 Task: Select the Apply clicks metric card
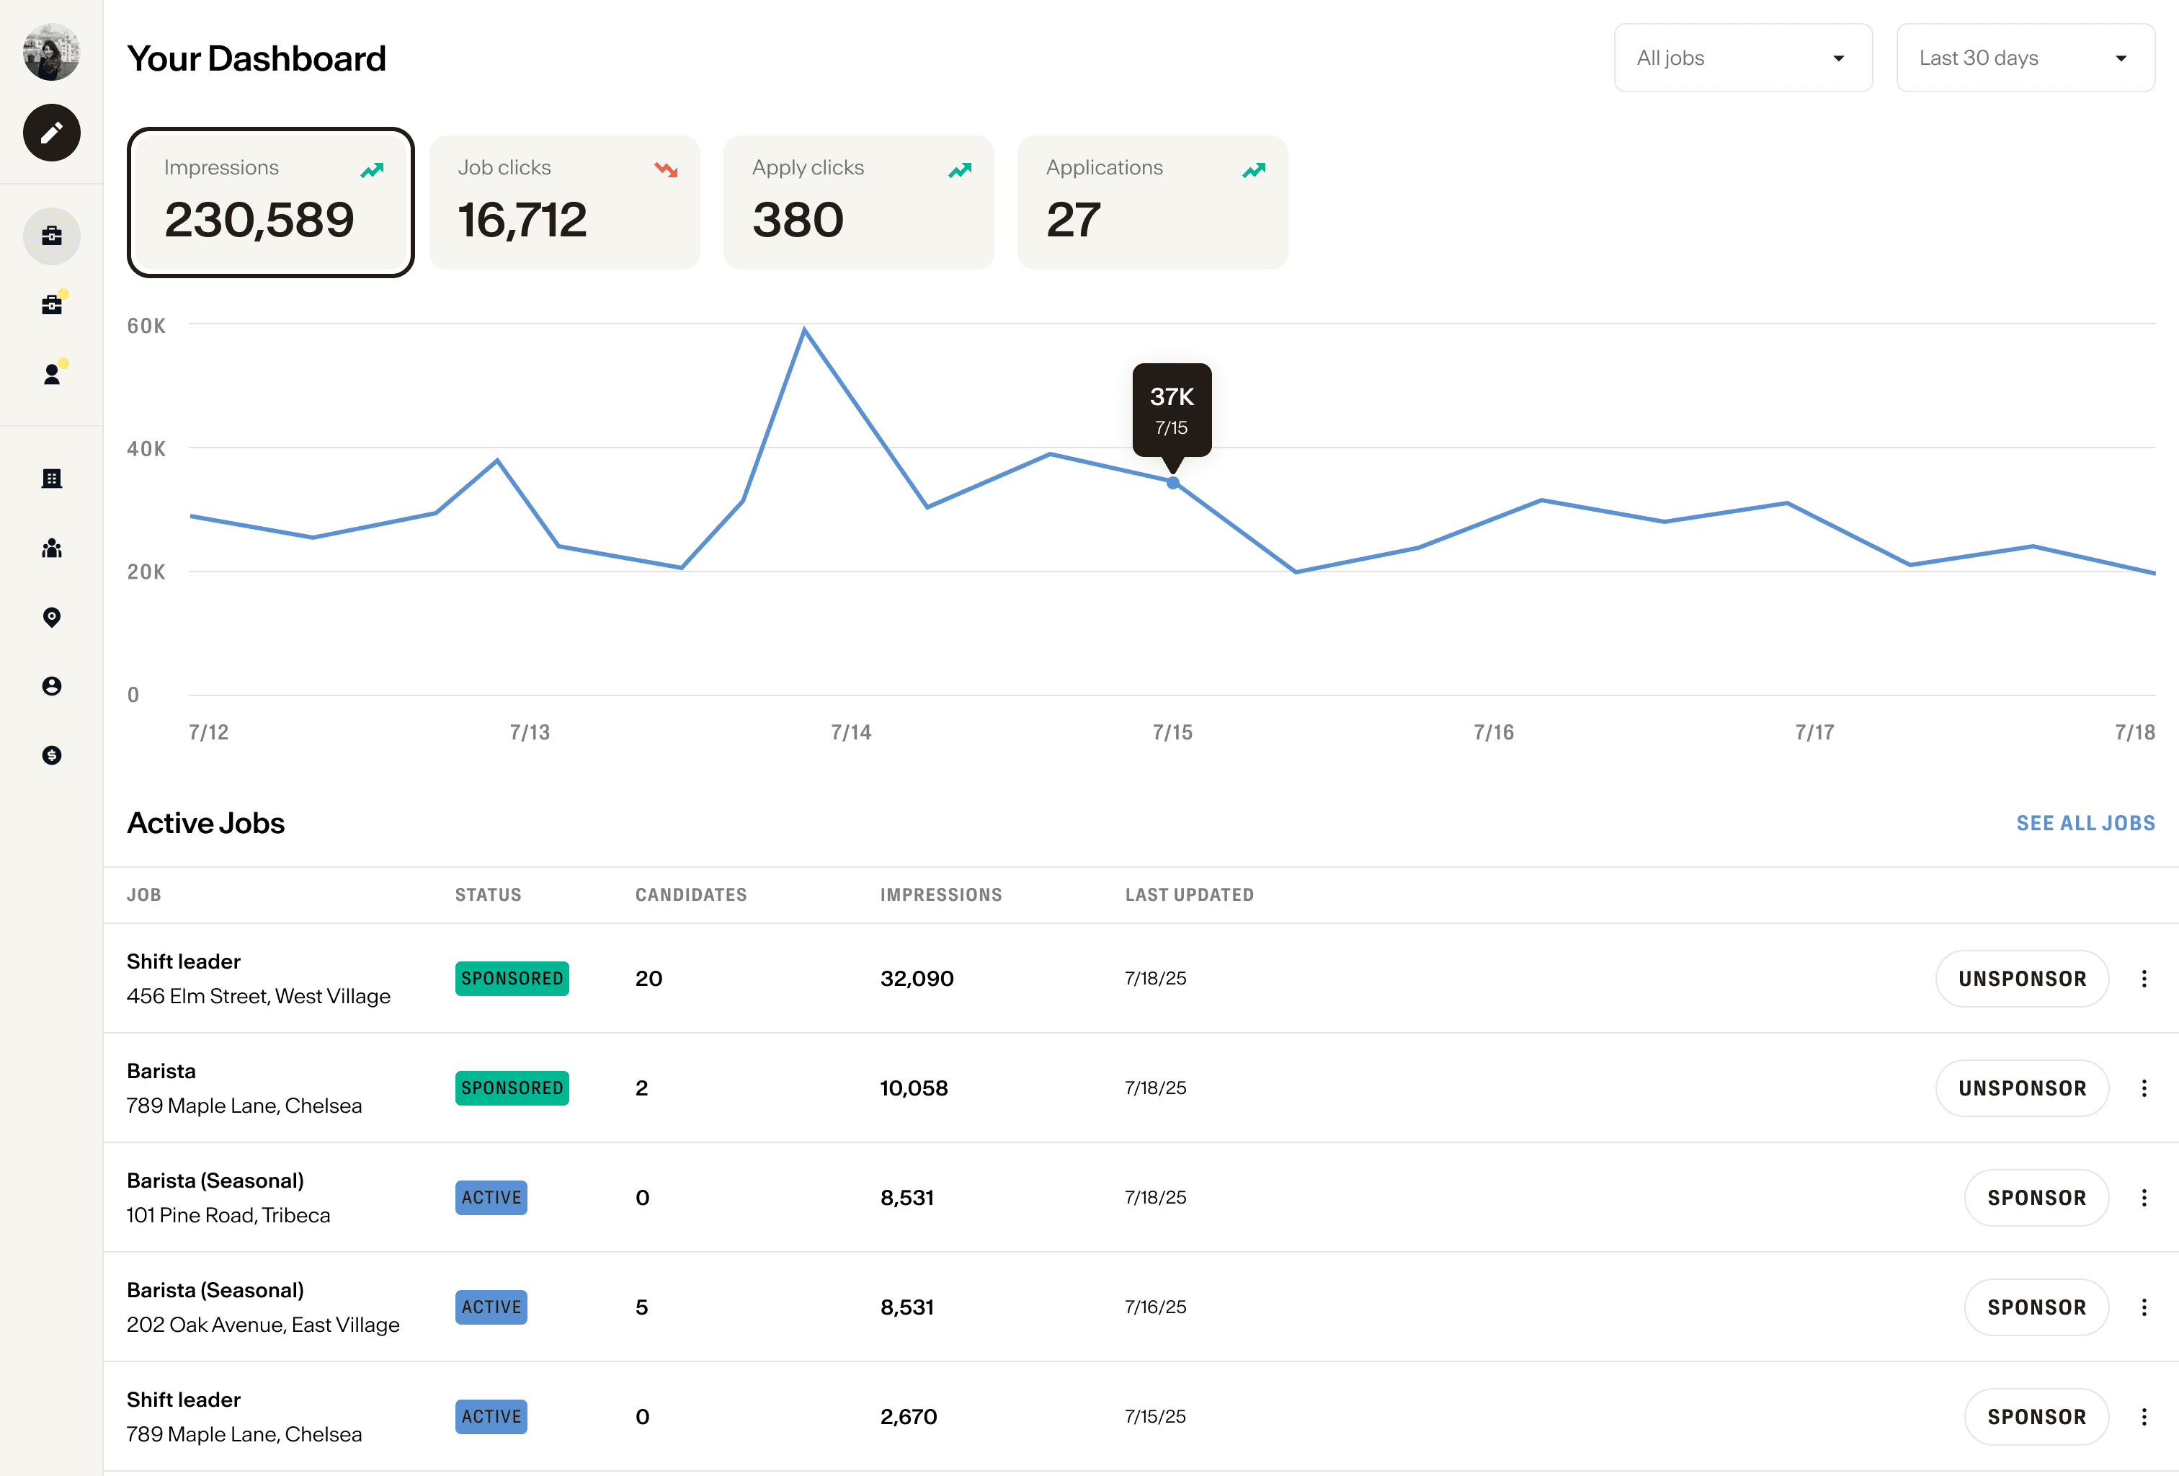(858, 202)
